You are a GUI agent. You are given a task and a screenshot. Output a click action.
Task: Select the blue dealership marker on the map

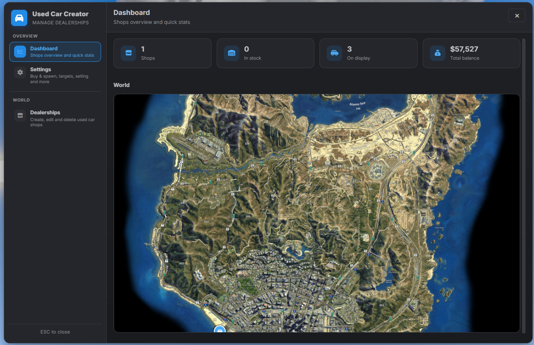pos(219,329)
